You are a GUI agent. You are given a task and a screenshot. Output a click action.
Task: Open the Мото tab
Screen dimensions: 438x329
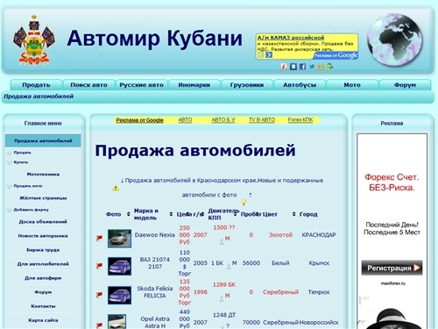pyautogui.click(x=352, y=85)
